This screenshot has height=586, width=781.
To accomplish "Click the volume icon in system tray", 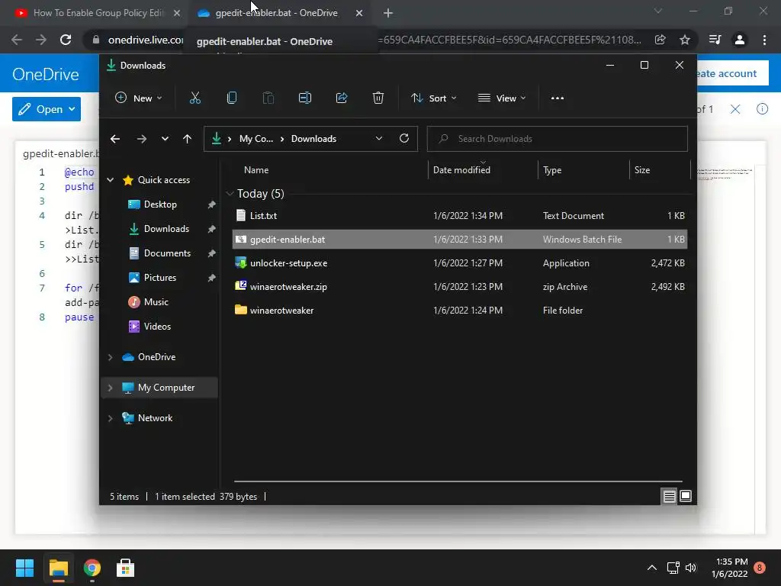I will (691, 568).
